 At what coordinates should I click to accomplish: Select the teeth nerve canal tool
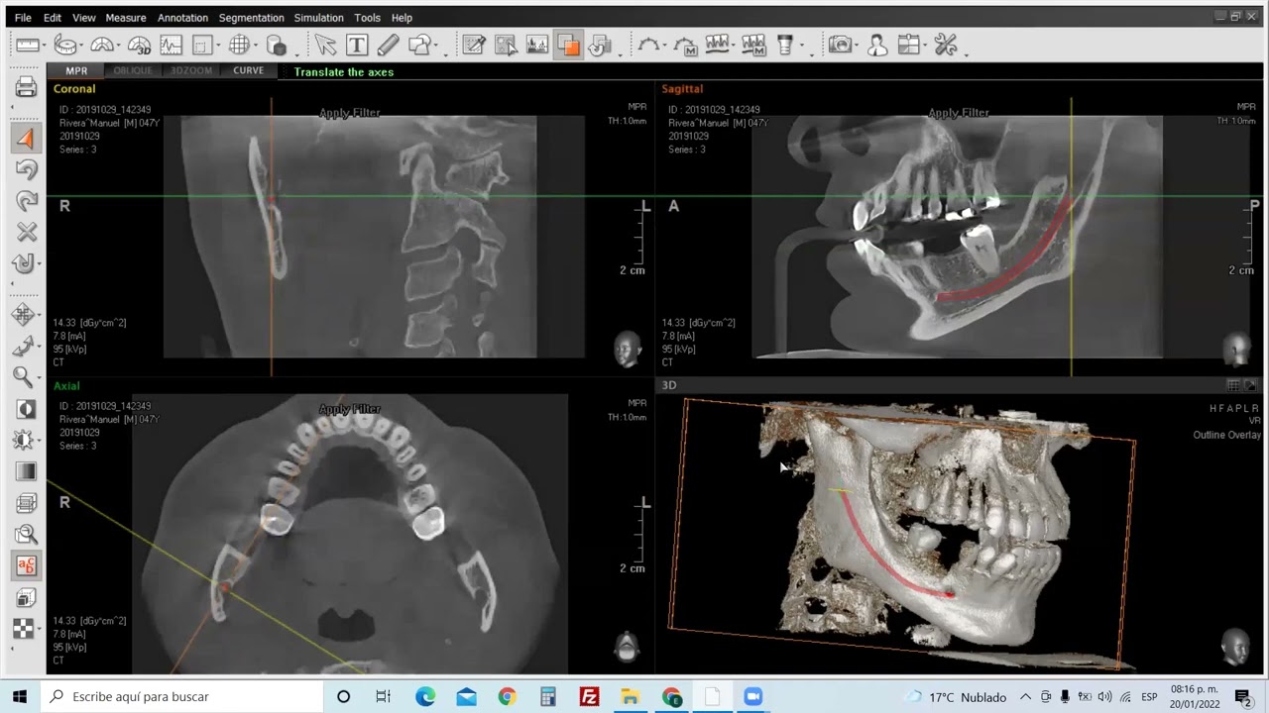tap(718, 45)
